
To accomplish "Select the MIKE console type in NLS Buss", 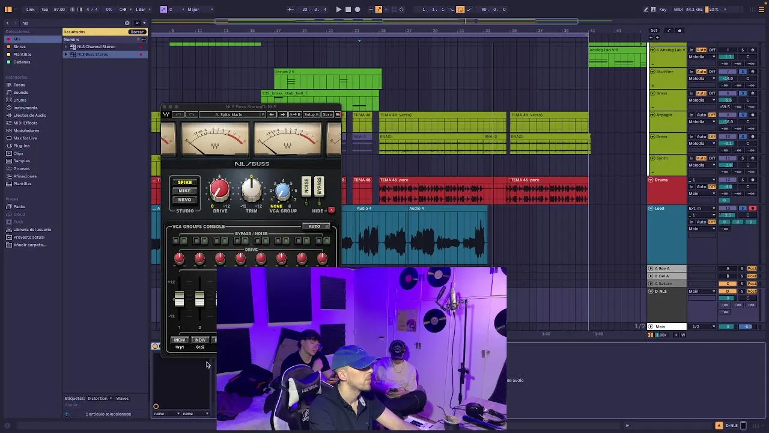I will point(184,191).
